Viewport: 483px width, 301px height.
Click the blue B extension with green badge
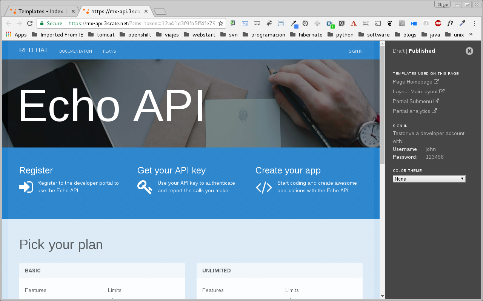click(x=330, y=24)
